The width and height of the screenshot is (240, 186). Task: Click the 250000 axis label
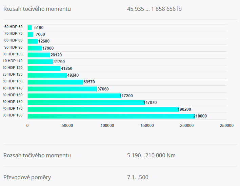coord(227,126)
